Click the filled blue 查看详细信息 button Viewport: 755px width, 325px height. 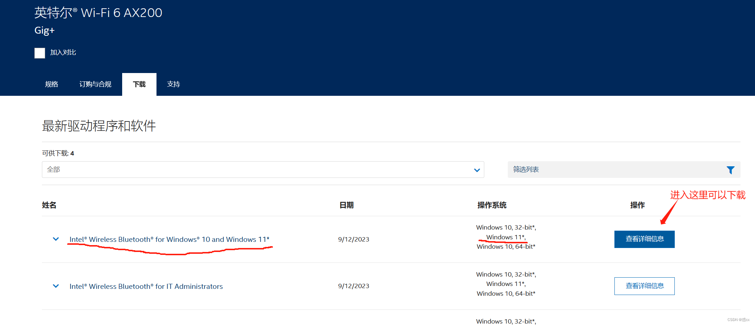(x=644, y=239)
